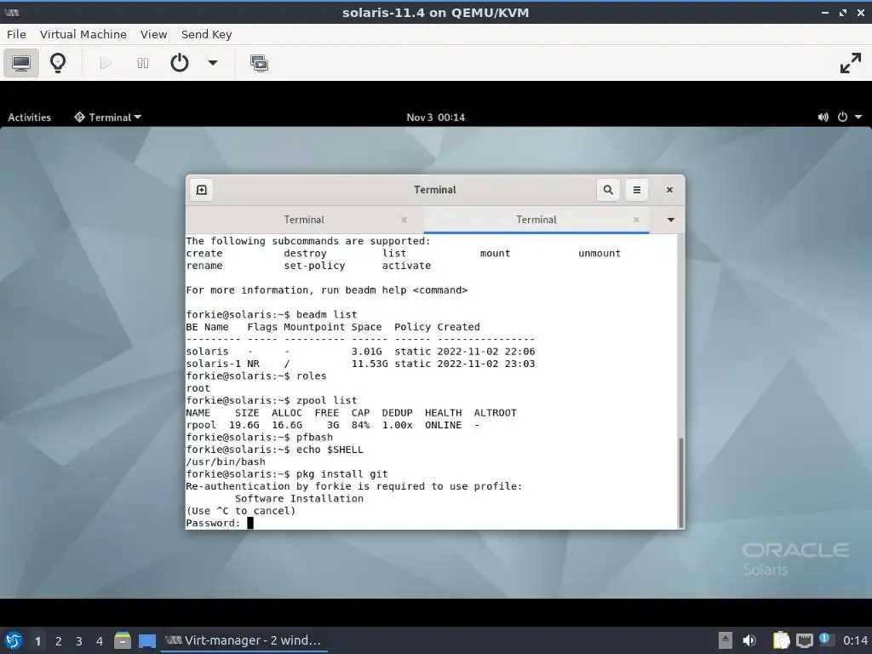
Task: Click the host tray eject arrow icon
Action: tap(726, 640)
